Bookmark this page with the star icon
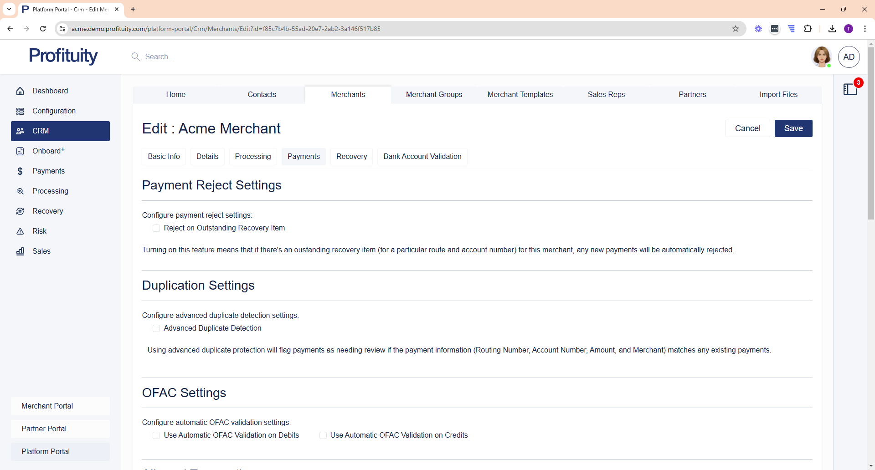 736,29
